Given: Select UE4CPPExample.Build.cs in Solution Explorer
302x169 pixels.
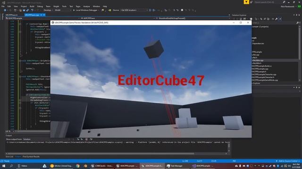Looking at the screenshot, I should [x=262, y=66].
